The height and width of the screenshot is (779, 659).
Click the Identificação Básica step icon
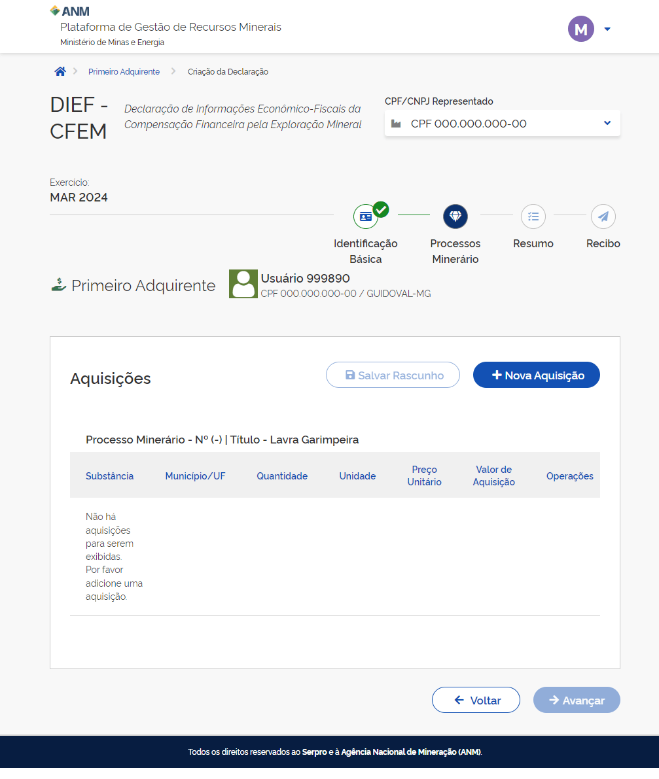366,216
